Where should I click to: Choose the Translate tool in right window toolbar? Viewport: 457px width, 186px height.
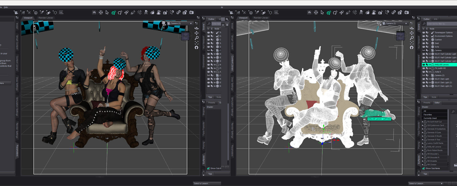pos(342,13)
